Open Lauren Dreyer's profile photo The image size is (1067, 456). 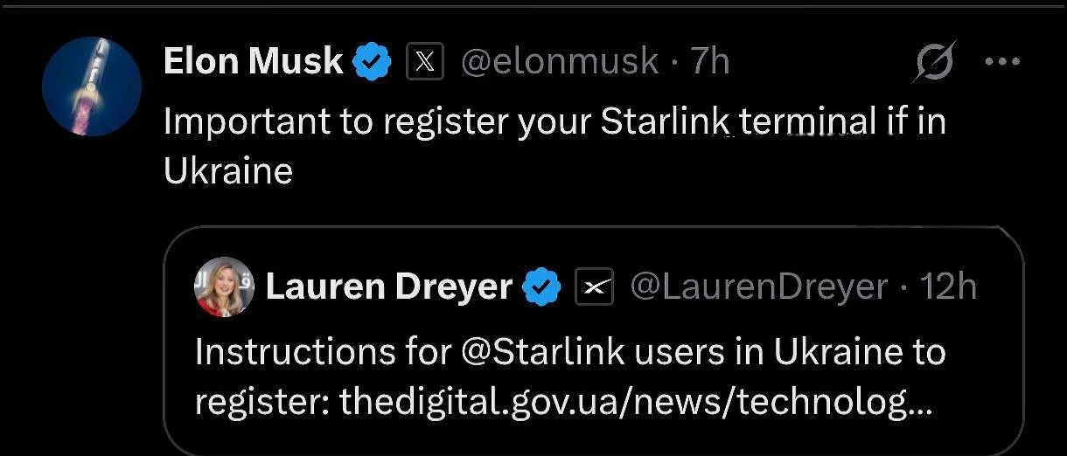coord(224,287)
